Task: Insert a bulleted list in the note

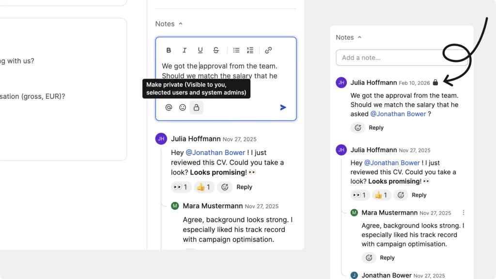Action: (236, 50)
